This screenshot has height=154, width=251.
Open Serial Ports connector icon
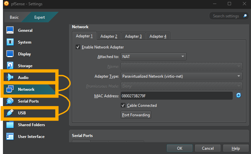[10, 101]
